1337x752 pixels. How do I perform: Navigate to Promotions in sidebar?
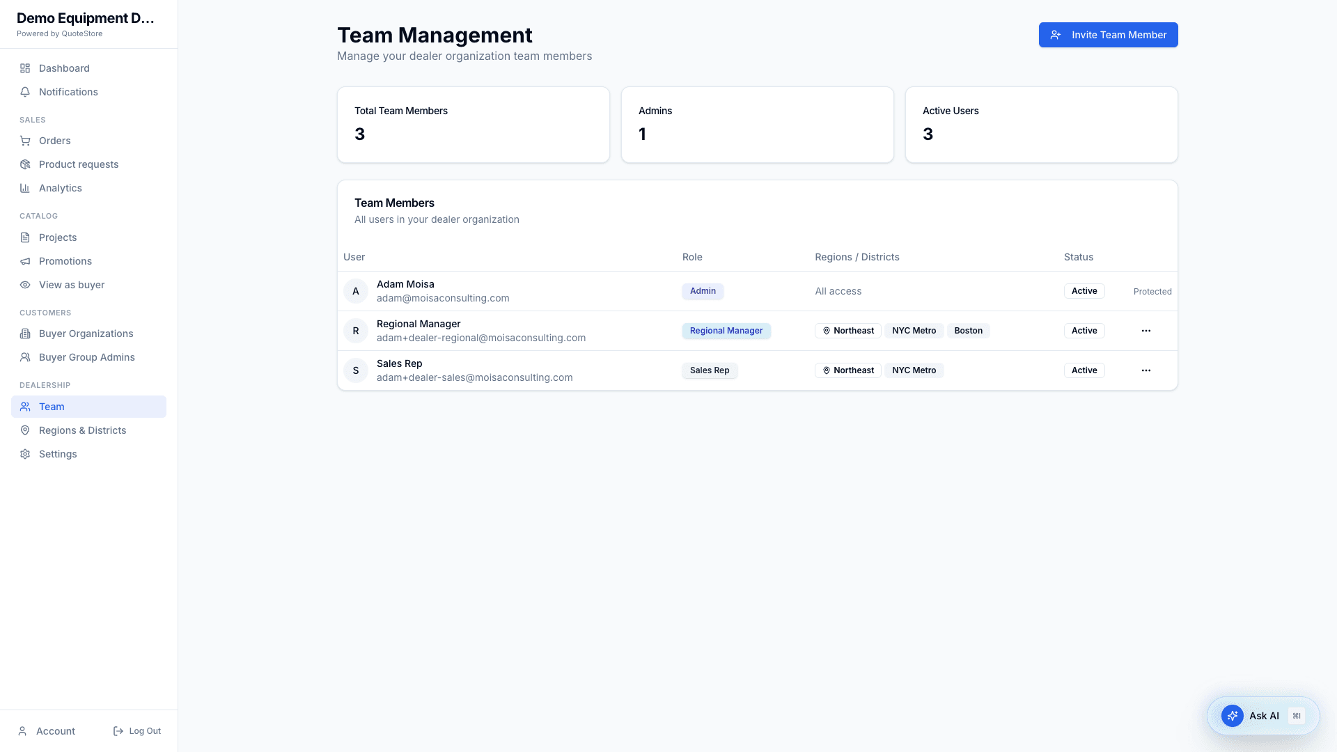(x=88, y=261)
